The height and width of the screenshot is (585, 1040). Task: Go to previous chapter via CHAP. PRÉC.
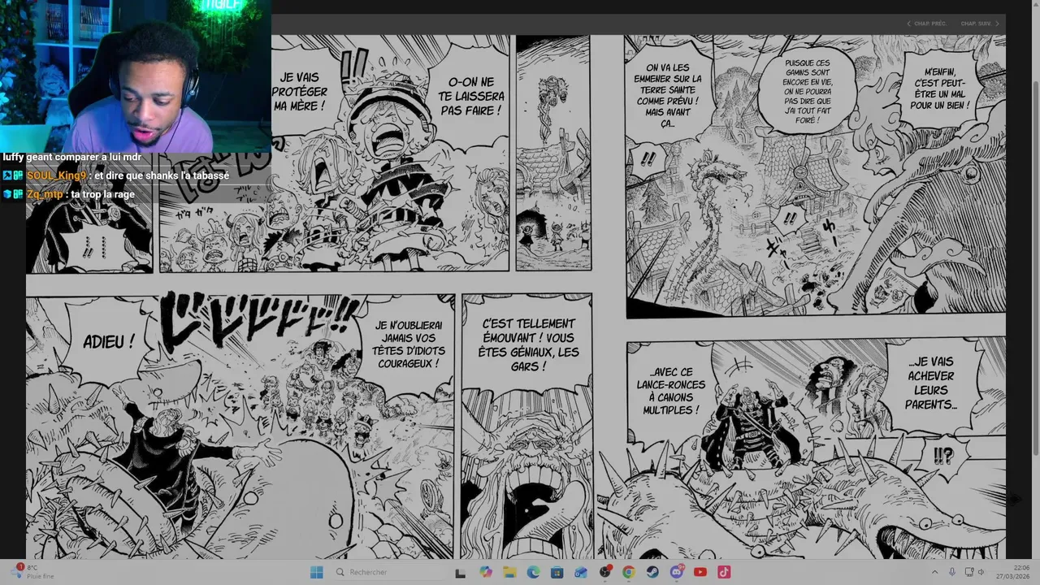pyautogui.click(x=926, y=24)
